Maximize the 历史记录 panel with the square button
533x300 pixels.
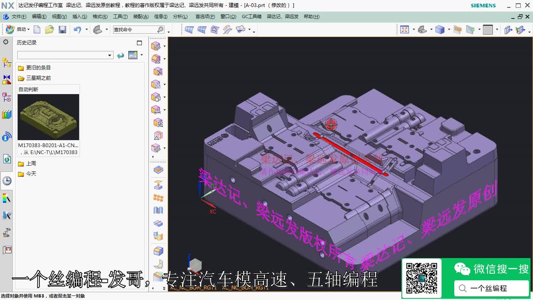pyautogui.click(x=139, y=43)
